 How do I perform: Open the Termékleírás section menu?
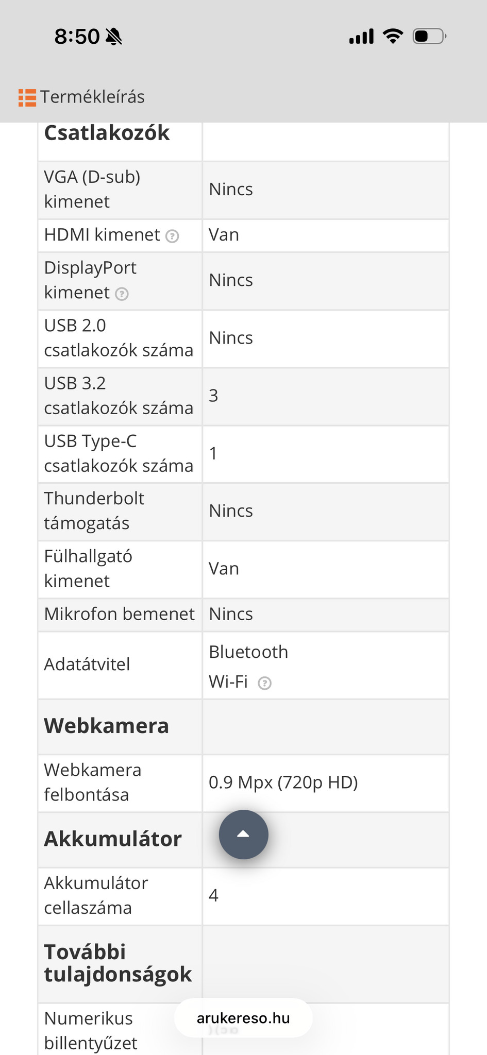click(x=92, y=97)
